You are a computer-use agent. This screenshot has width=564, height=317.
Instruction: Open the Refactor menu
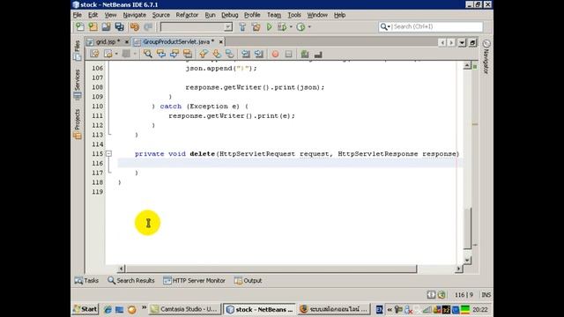(x=187, y=15)
